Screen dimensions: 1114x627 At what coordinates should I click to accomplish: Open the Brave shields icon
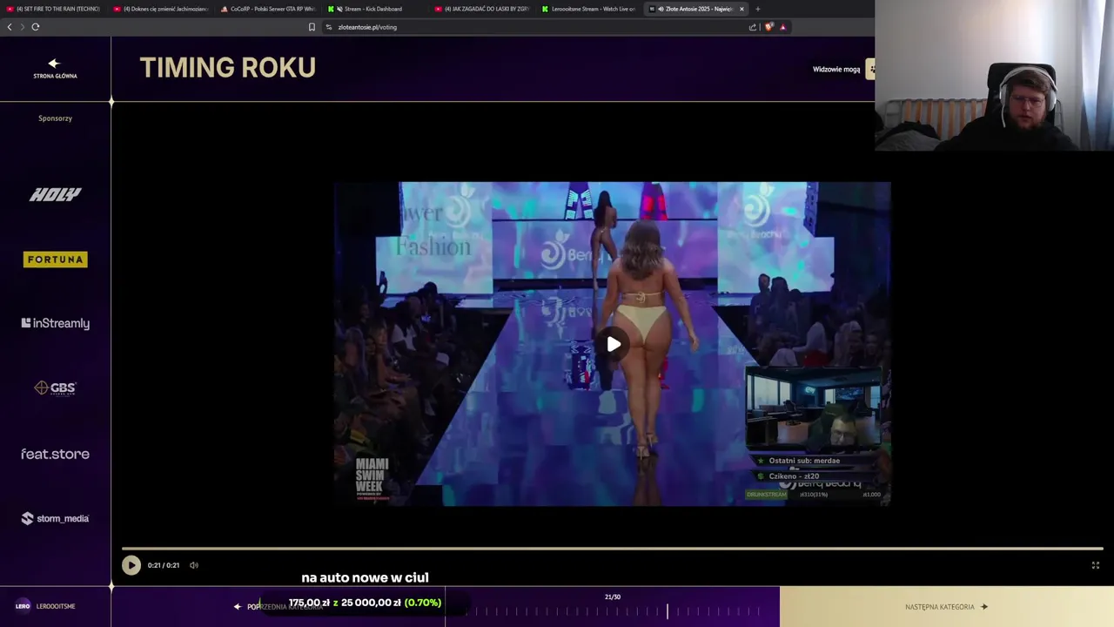click(768, 27)
